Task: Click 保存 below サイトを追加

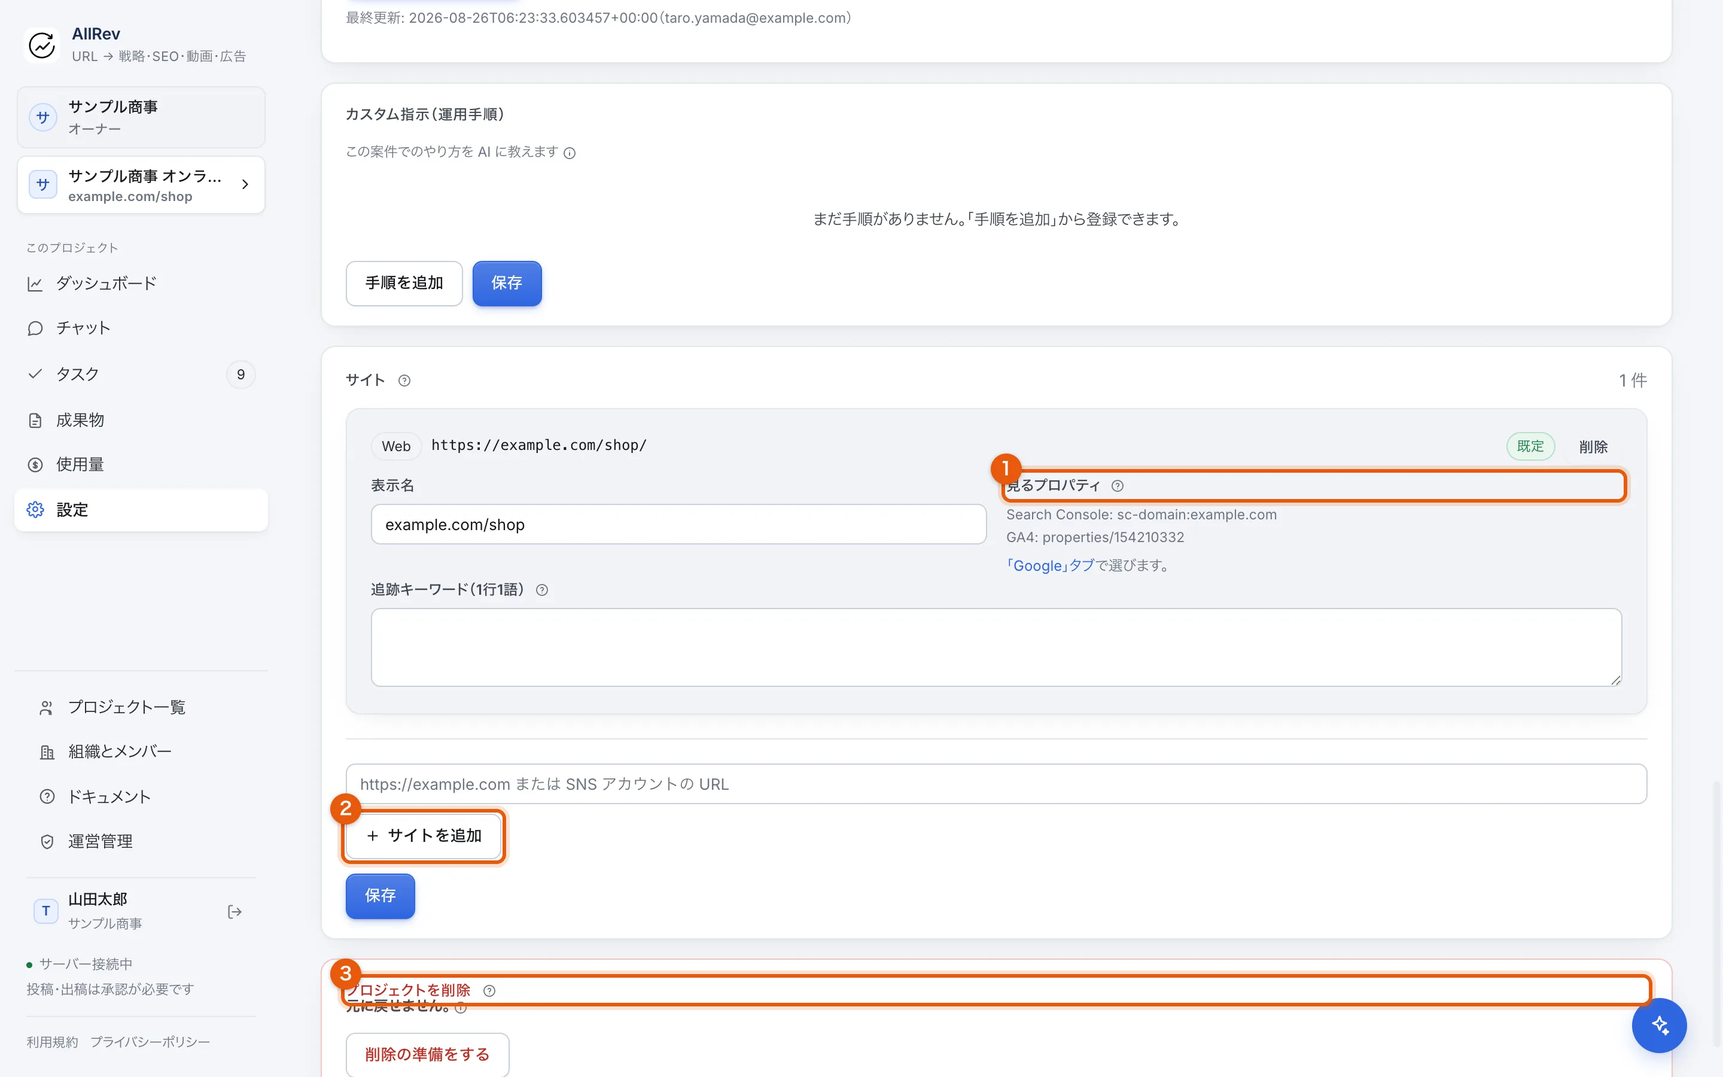Action: tap(380, 896)
